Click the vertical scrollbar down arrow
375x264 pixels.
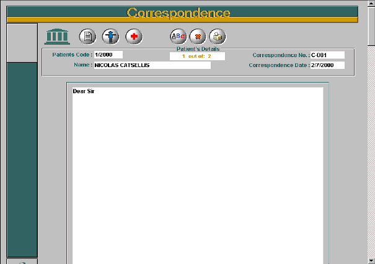(371, 260)
